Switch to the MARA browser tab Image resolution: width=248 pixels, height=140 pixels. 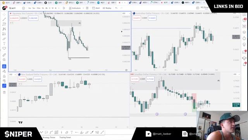click(x=185, y=3)
